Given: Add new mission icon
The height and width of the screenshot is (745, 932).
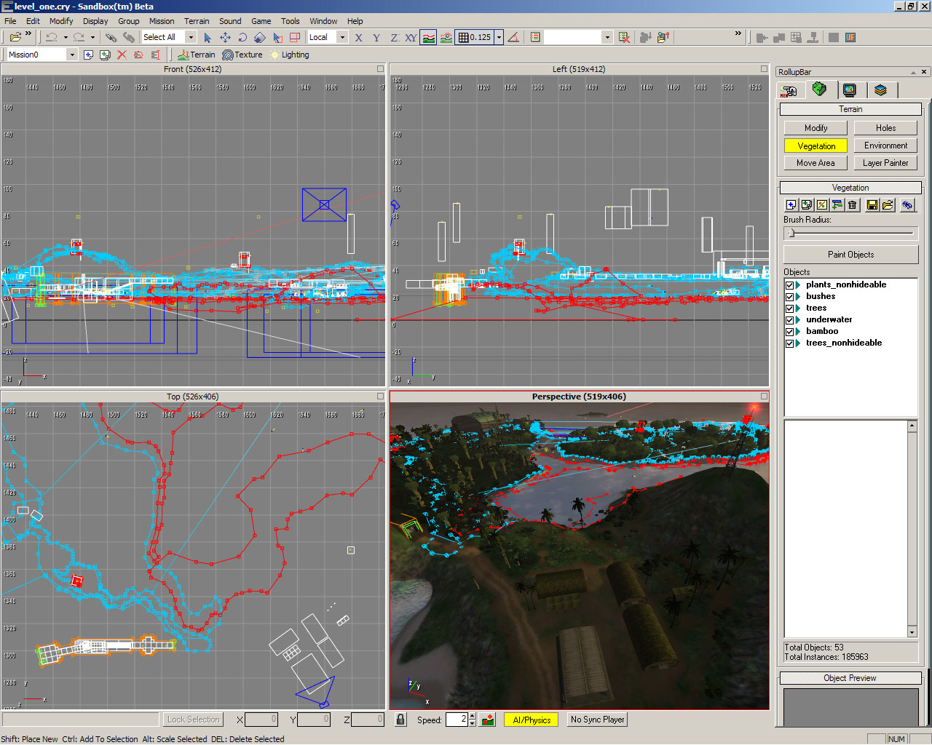Looking at the screenshot, I should coord(88,55).
